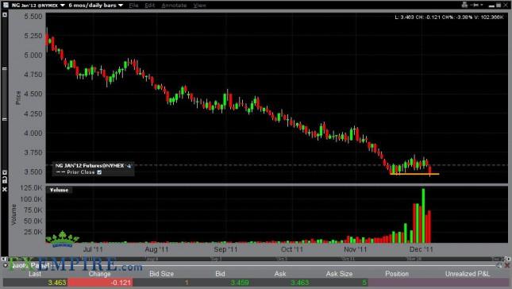512x289 pixels.
Task: Click the Change column header
Action: (99, 274)
